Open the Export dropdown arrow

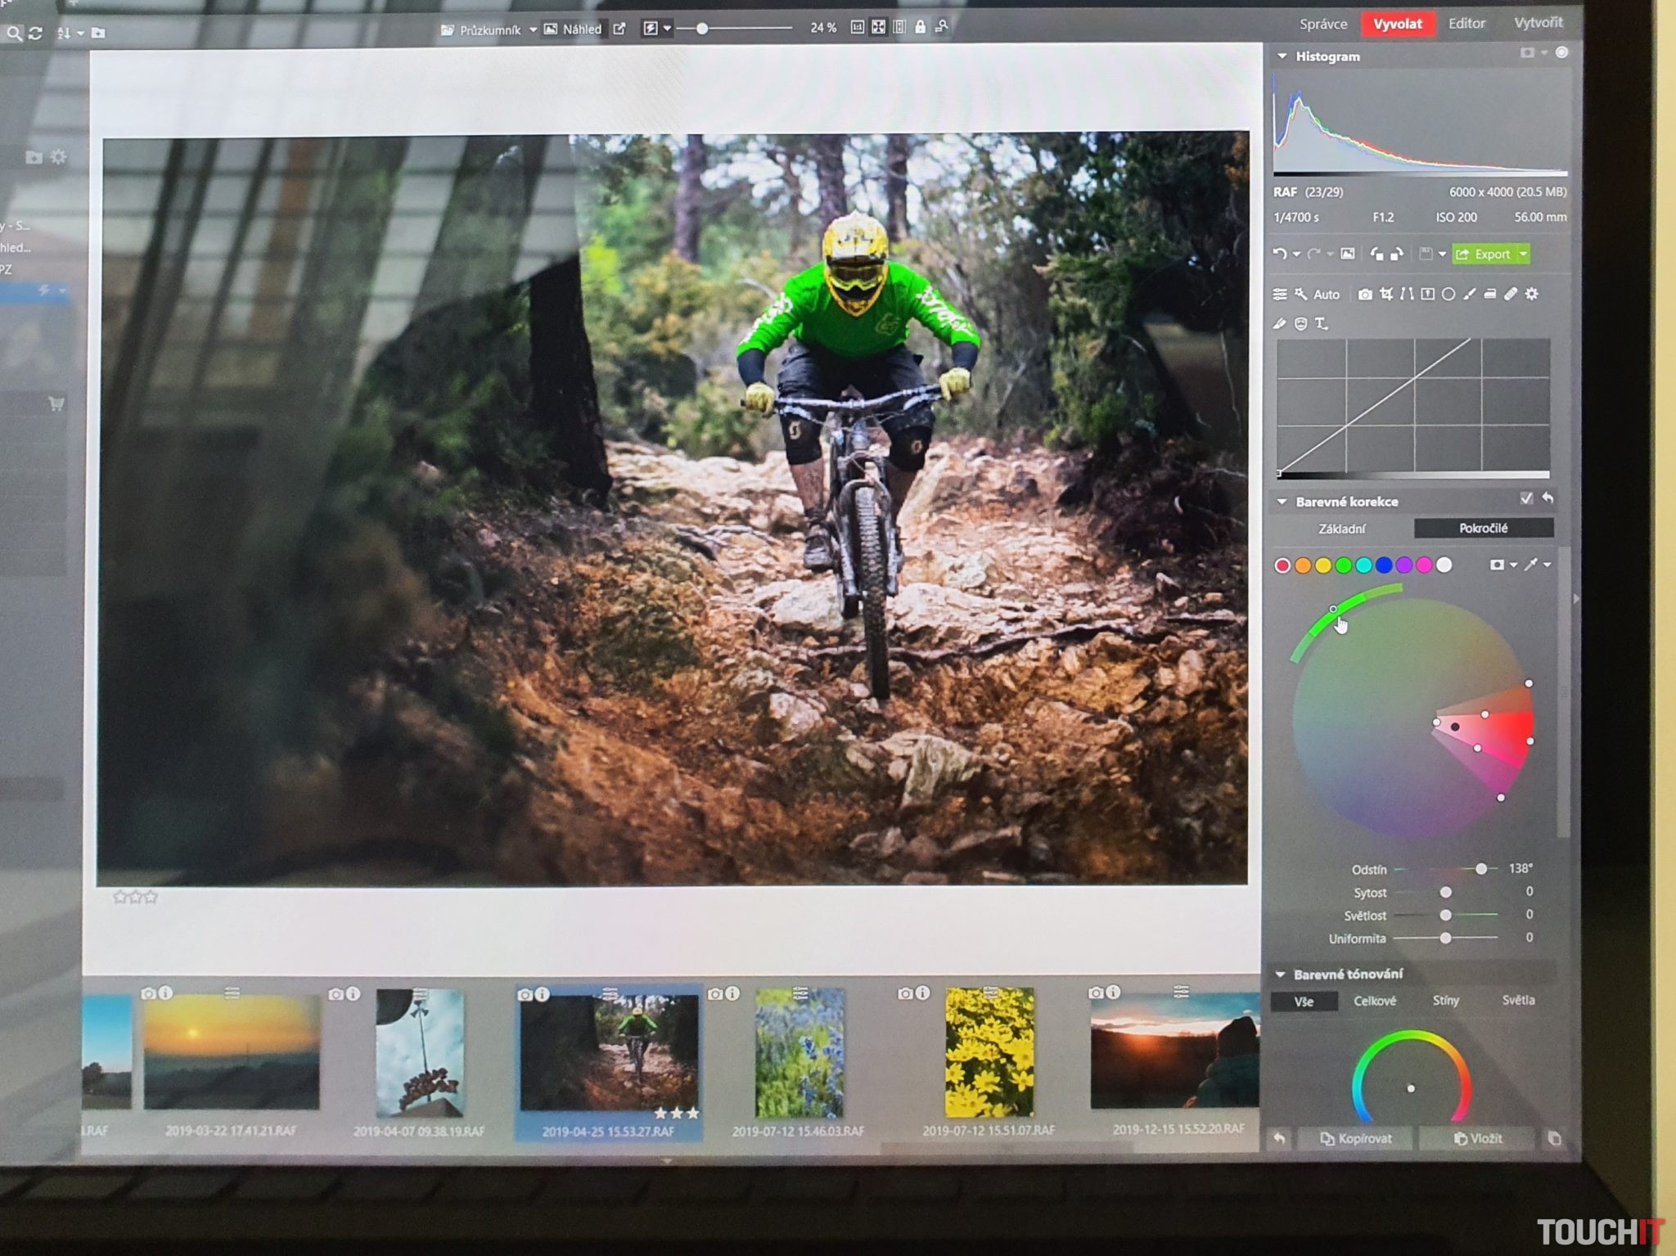tap(1523, 254)
